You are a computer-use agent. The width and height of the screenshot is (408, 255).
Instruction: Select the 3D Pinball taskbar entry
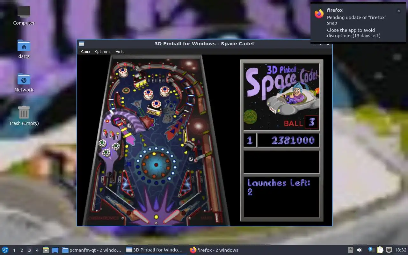(156, 250)
